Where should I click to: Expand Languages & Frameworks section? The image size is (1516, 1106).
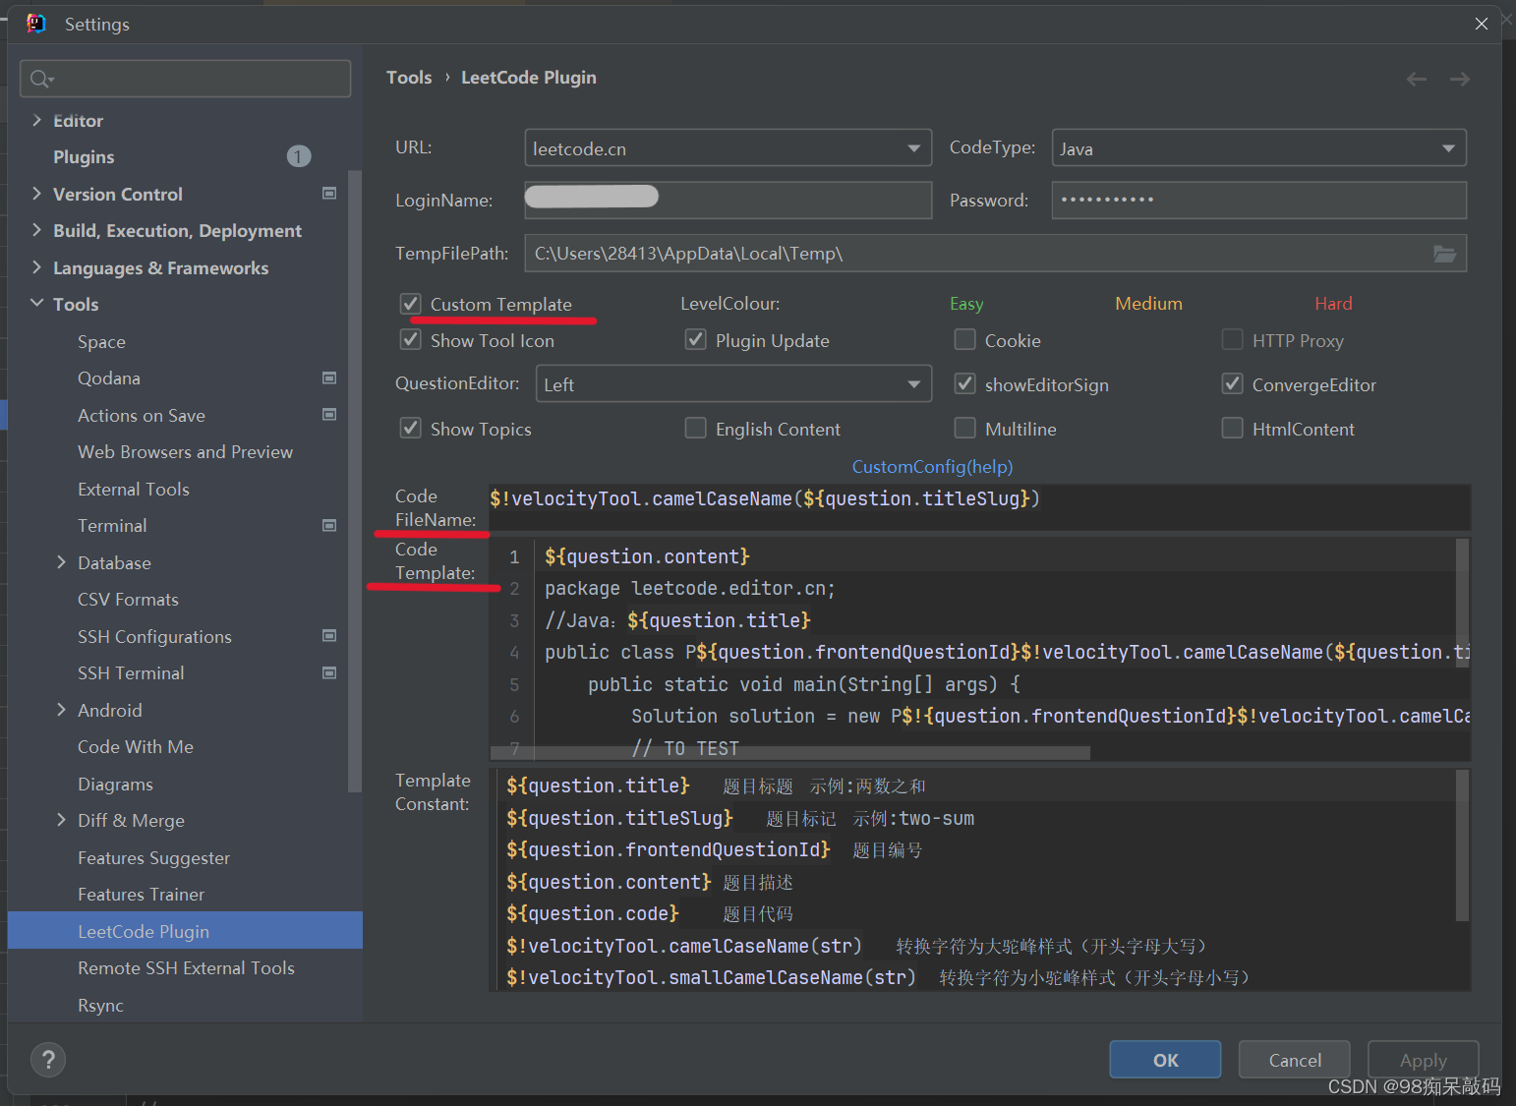click(x=36, y=267)
